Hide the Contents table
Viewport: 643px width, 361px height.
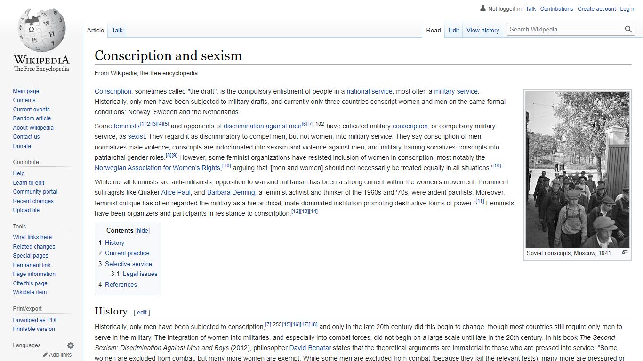(142, 230)
